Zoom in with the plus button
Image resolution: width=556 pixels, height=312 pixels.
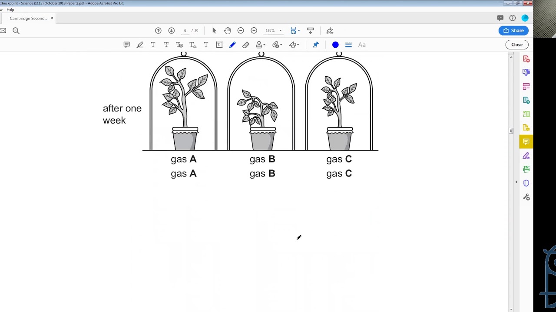point(254,30)
